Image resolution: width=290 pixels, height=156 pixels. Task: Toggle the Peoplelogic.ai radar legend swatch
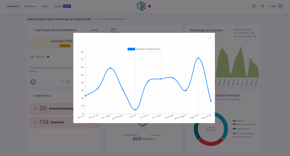click(x=137, y=139)
